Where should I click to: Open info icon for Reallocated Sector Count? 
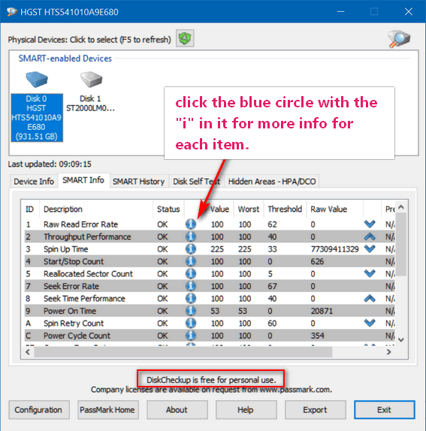pos(191,273)
